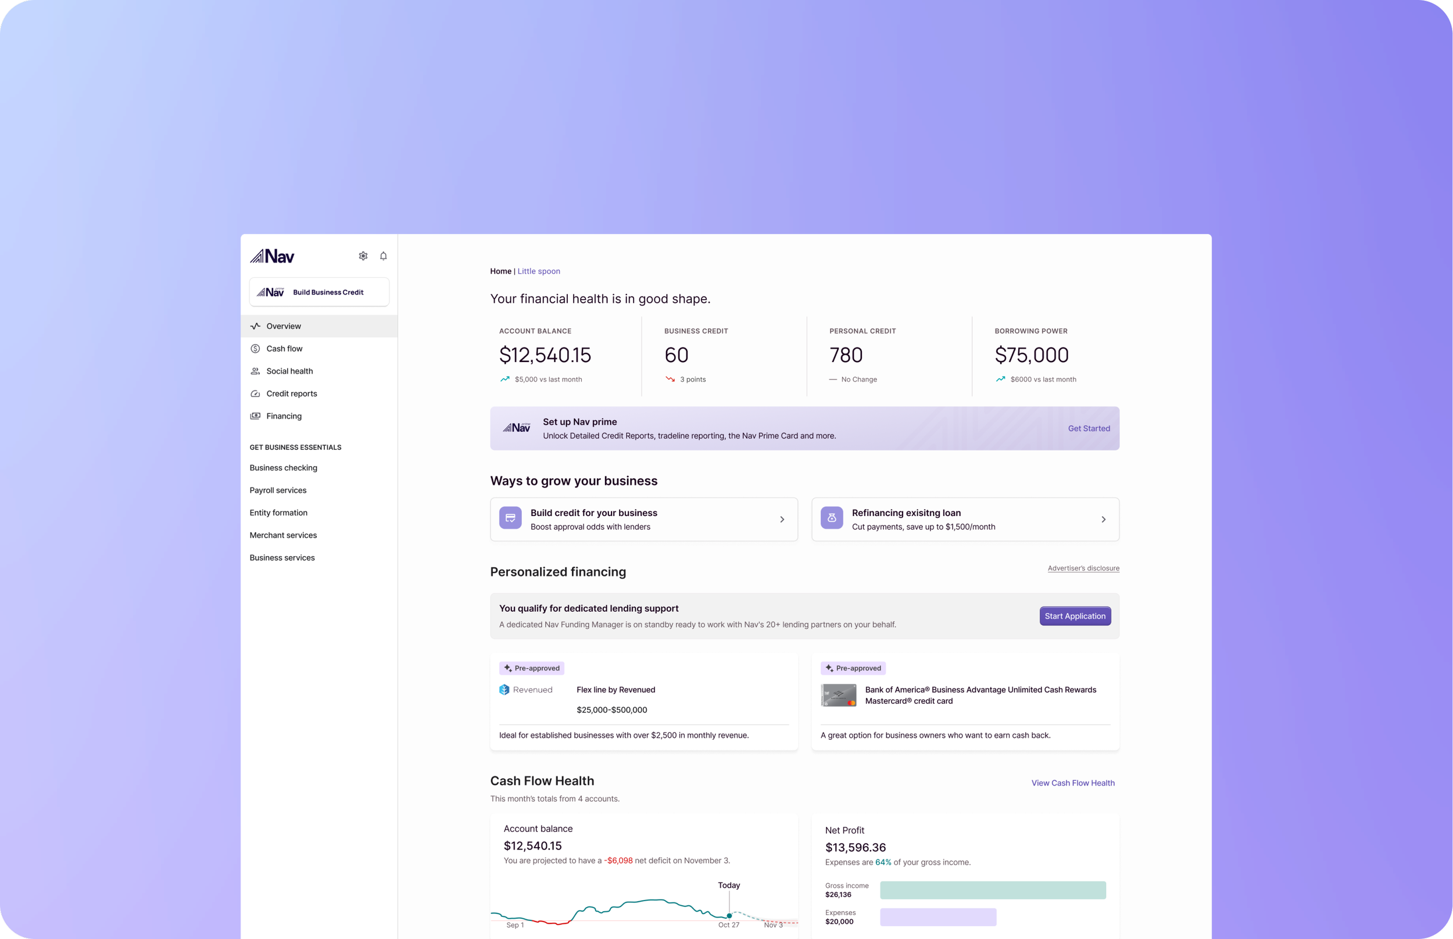
Task: Click the Financing money icon
Action: [x=256, y=416]
